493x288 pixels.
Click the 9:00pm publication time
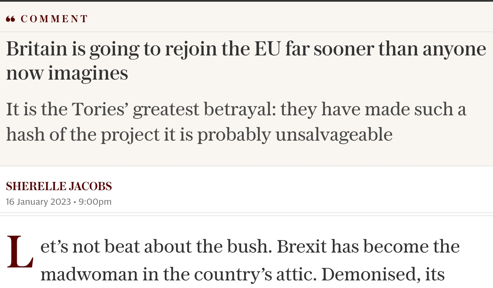95,202
